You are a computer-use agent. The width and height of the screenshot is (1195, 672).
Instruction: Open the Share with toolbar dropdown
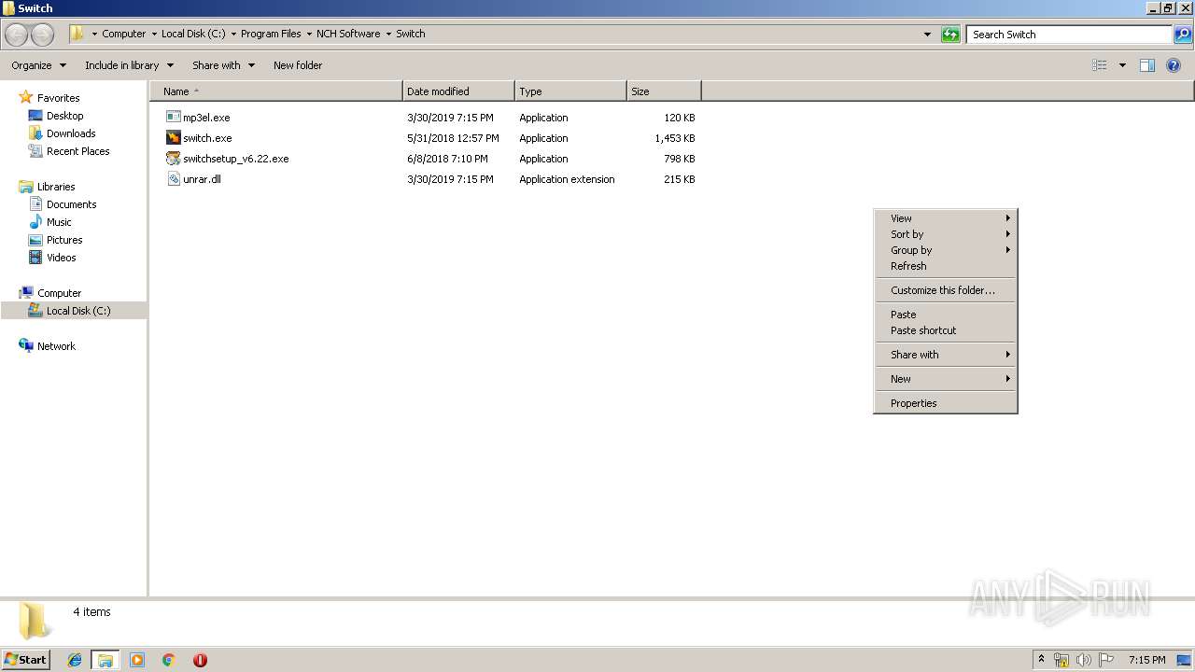pos(223,65)
